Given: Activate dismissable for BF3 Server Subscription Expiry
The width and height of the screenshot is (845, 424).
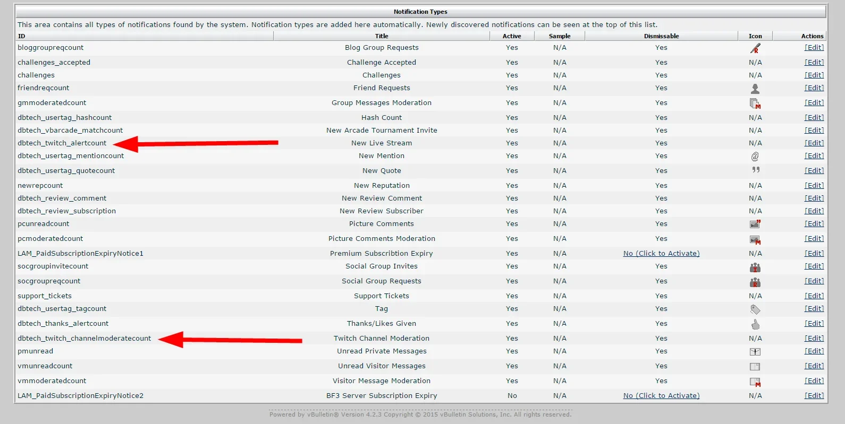Looking at the screenshot, I should tap(661, 395).
